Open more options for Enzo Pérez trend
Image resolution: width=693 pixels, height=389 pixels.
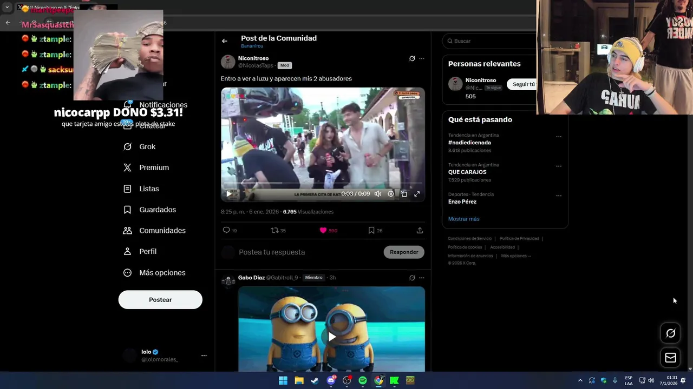coord(559,196)
